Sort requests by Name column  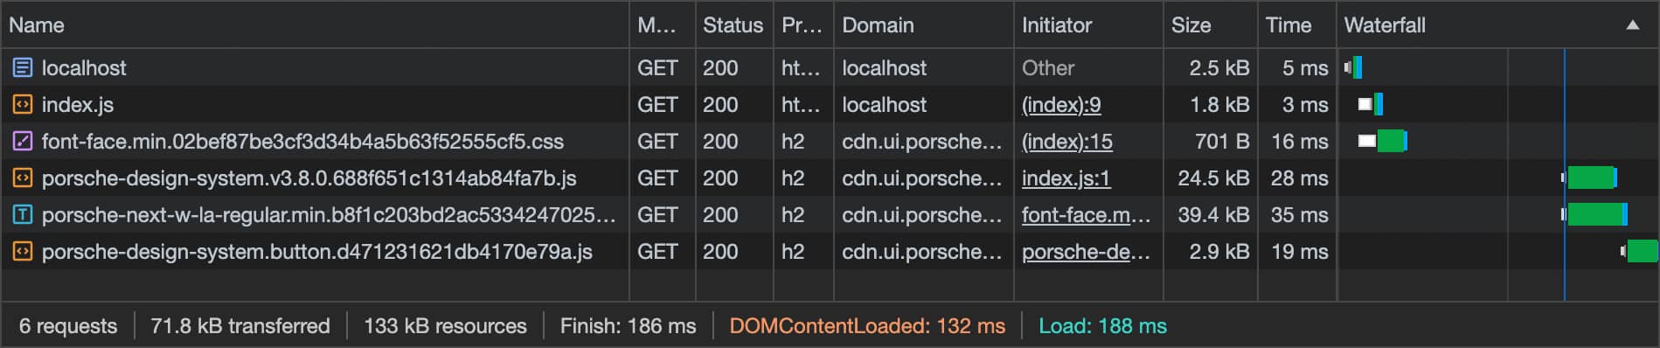[x=315, y=24]
